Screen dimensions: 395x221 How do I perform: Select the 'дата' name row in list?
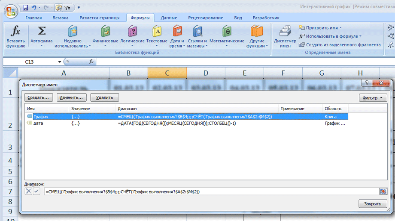(38, 123)
